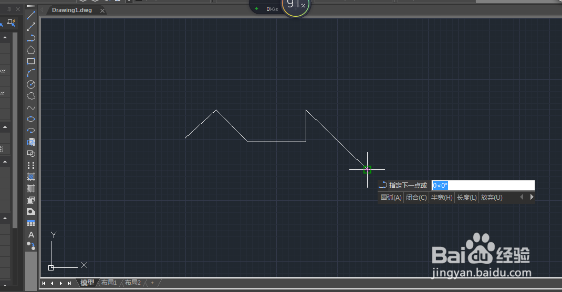Select the Arc tool
The height and width of the screenshot is (292, 562).
coord(31,73)
